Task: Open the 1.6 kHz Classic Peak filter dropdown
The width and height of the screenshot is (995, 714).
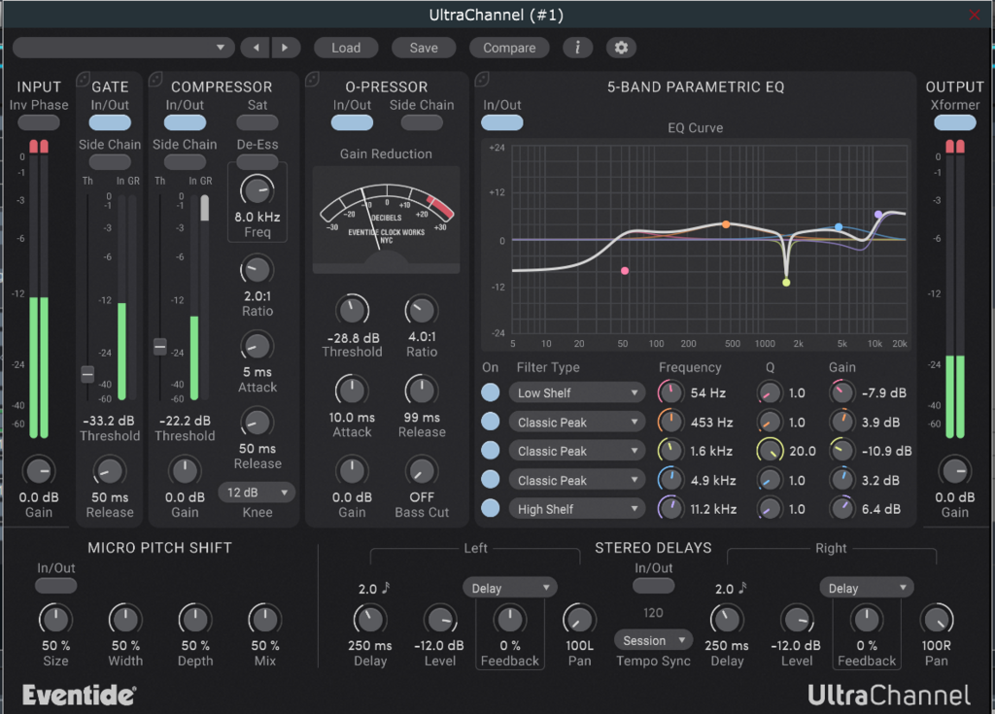Action: pos(577,451)
